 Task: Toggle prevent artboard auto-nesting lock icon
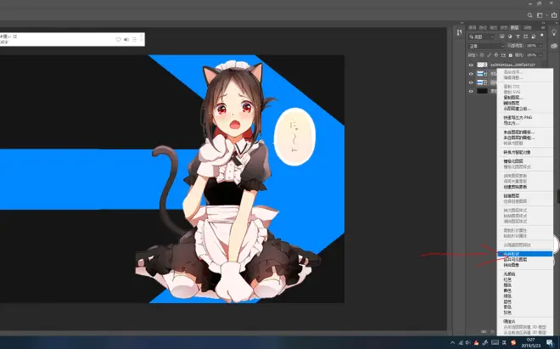tap(503, 55)
